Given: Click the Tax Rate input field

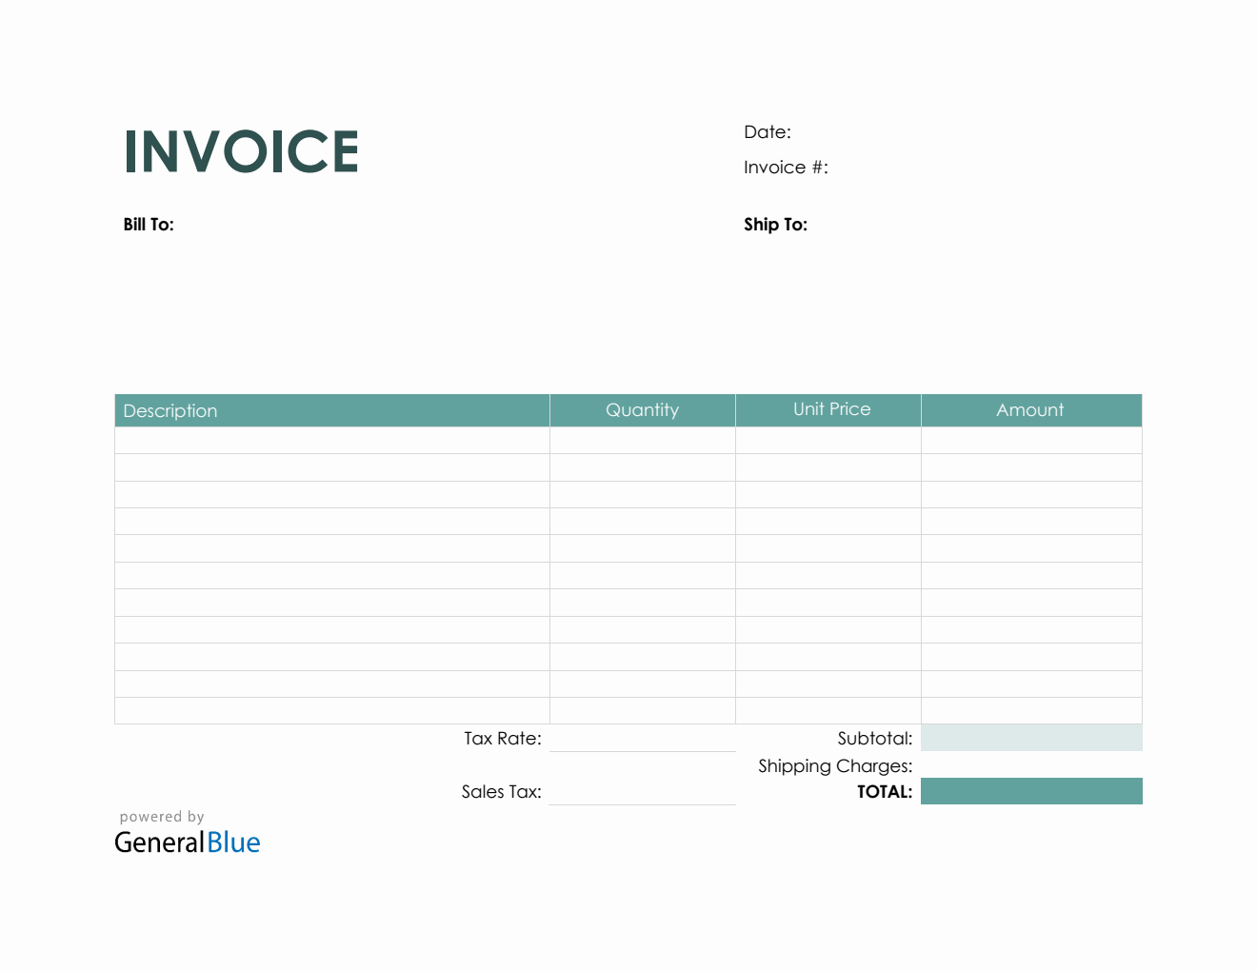Looking at the screenshot, I should coord(642,739).
